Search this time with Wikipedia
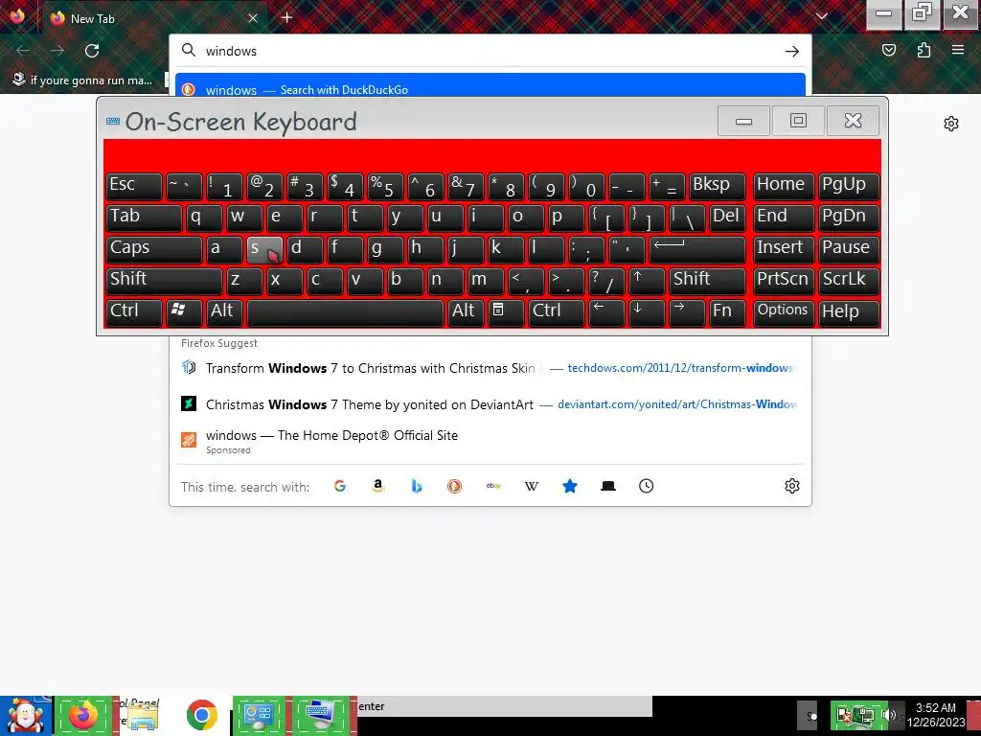Viewport: 981px width, 736px height. (x=531, y=486)
